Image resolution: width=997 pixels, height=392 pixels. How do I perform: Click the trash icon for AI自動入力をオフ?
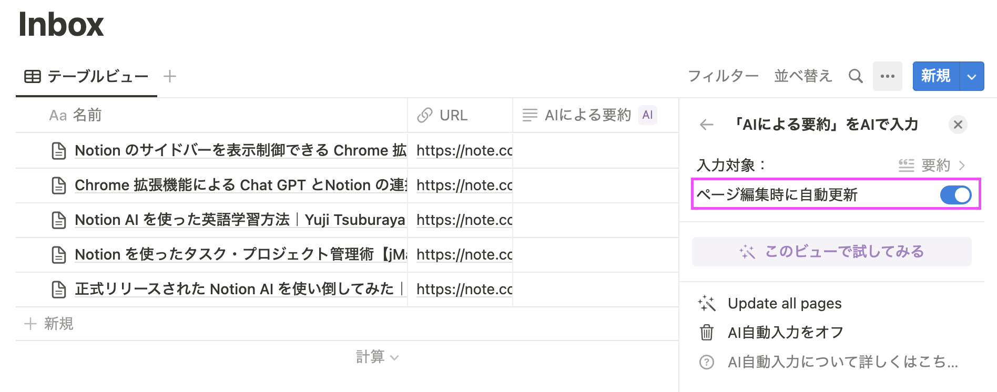pyautogui.click(x=707, y=333)
